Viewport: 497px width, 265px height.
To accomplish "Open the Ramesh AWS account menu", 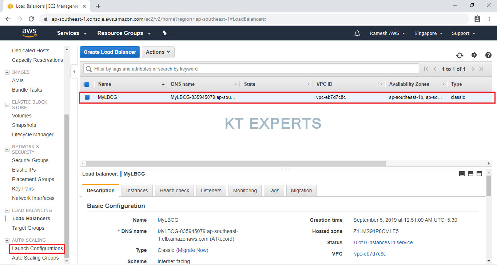I will [x=387, y=33].
